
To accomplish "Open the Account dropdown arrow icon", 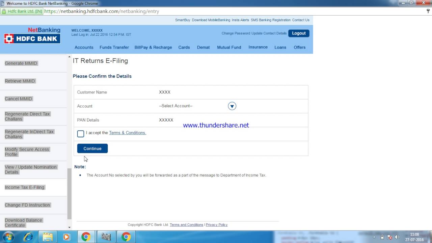I will pos(232,106).
